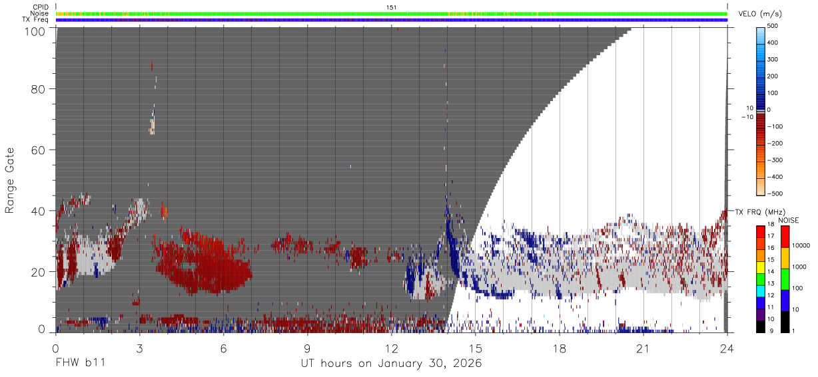Click the 'FHW b11' radar beam label
Image resolution: width=818 pixels, height=377 pixels.
point(80,364)
